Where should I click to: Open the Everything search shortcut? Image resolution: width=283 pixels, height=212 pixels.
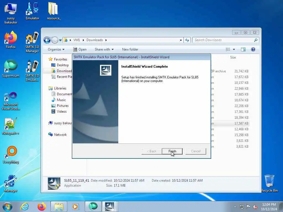[11, 155]
